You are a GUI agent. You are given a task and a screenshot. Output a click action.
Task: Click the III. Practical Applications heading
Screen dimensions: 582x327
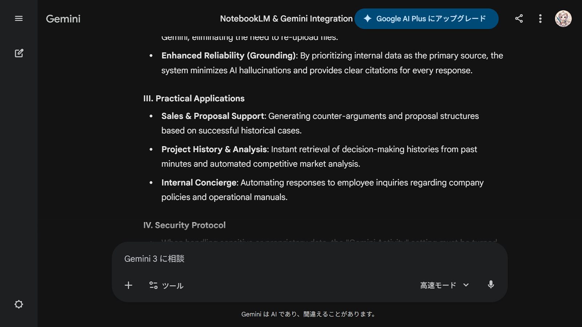[x=194, y=98]
